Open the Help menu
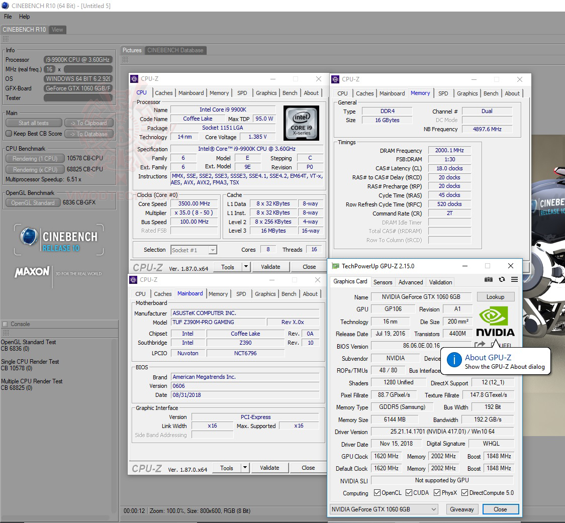This screenshot has height=523, width=565. 24,17
